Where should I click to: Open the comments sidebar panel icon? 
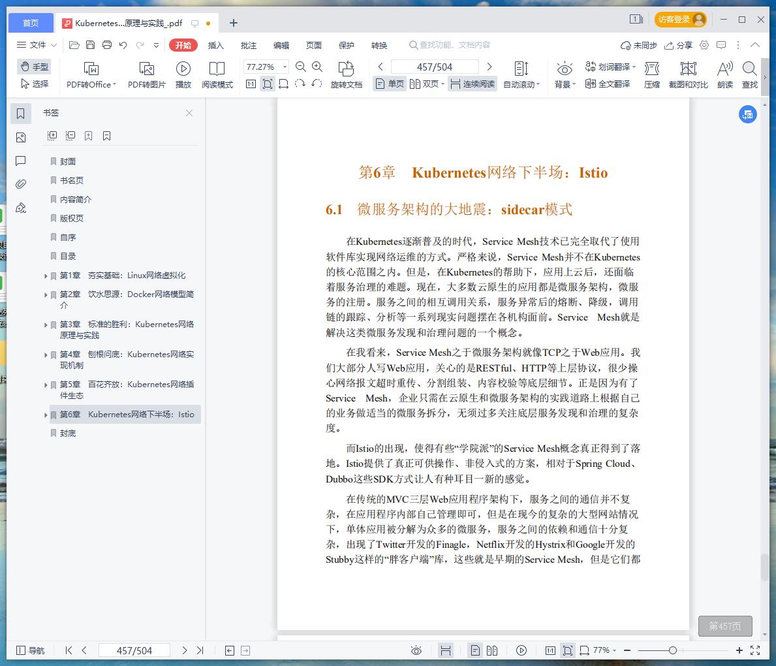(21, 161)
